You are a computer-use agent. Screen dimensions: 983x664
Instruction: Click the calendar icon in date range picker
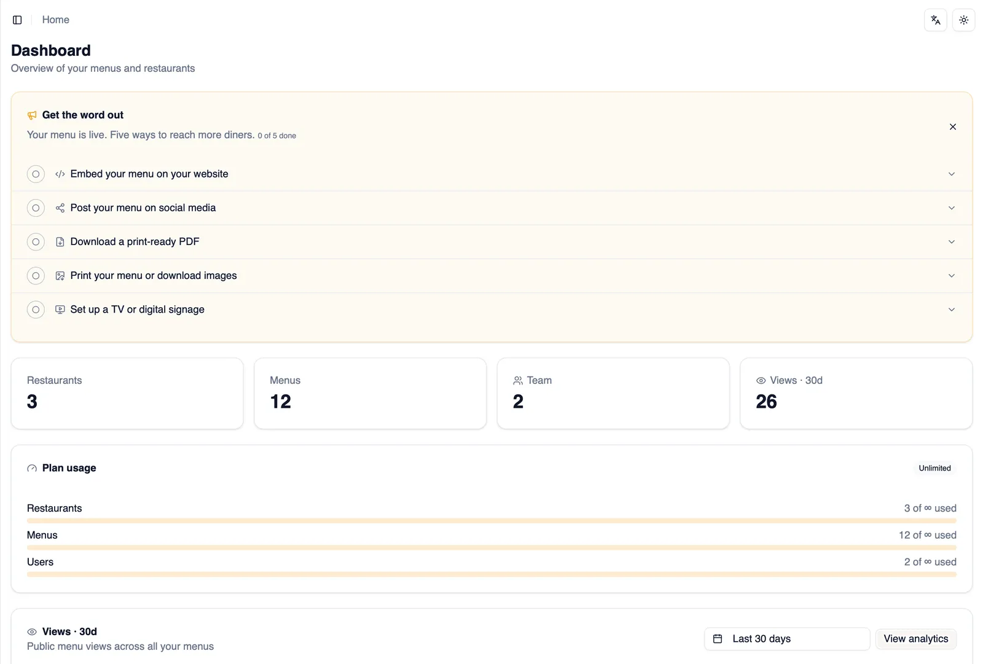[x=718, y=639]
